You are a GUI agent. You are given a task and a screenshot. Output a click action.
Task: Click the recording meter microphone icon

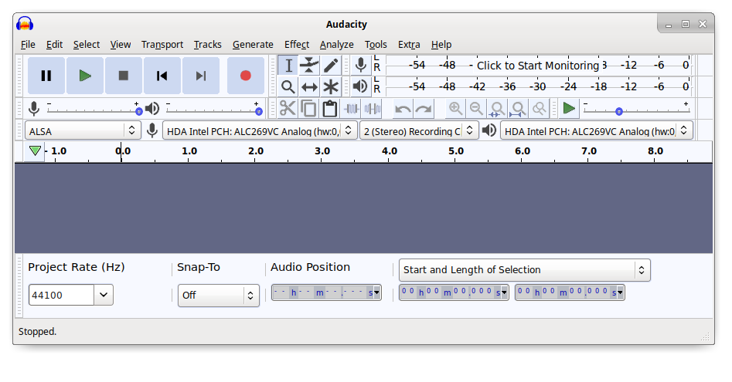tap(360, 66)
